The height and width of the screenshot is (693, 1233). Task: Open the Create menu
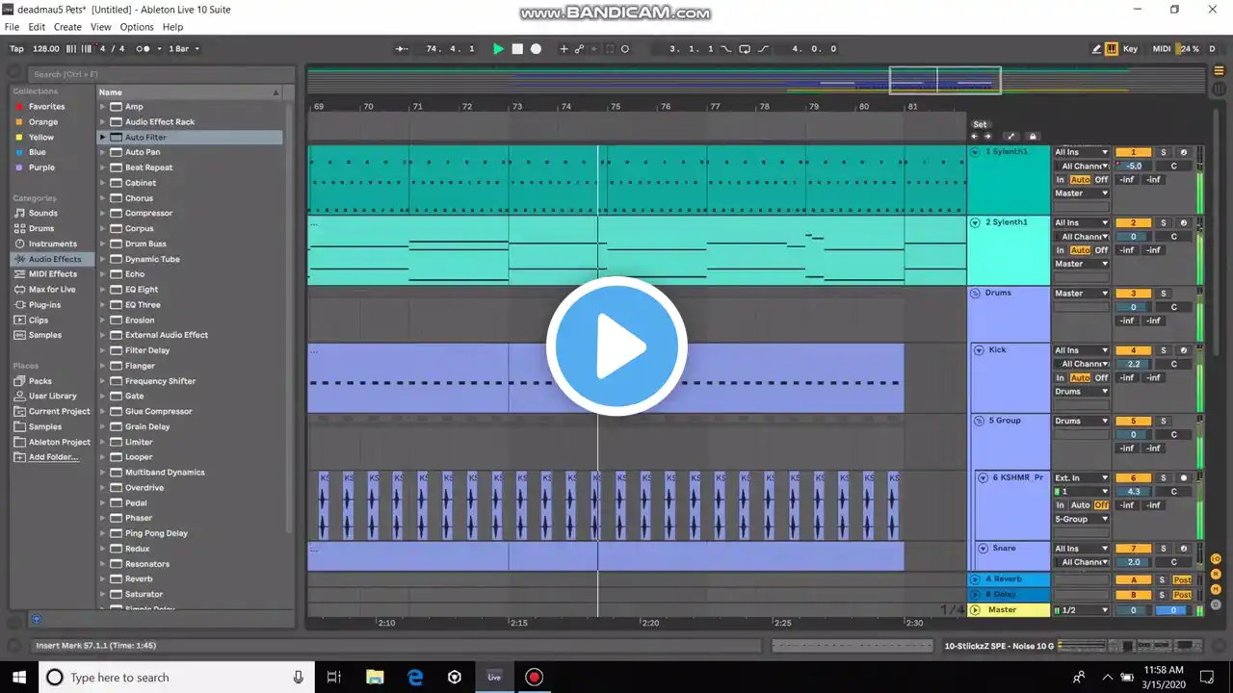point(67,27)
